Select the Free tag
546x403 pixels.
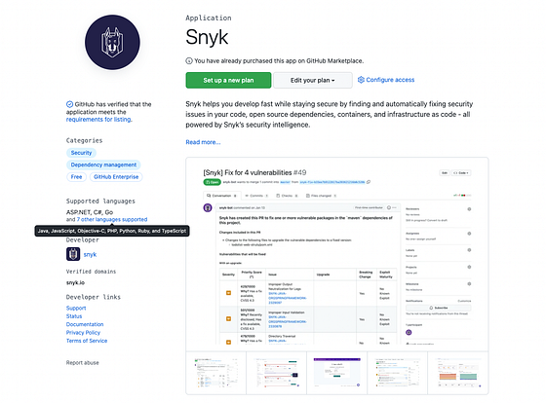[76, 177]
